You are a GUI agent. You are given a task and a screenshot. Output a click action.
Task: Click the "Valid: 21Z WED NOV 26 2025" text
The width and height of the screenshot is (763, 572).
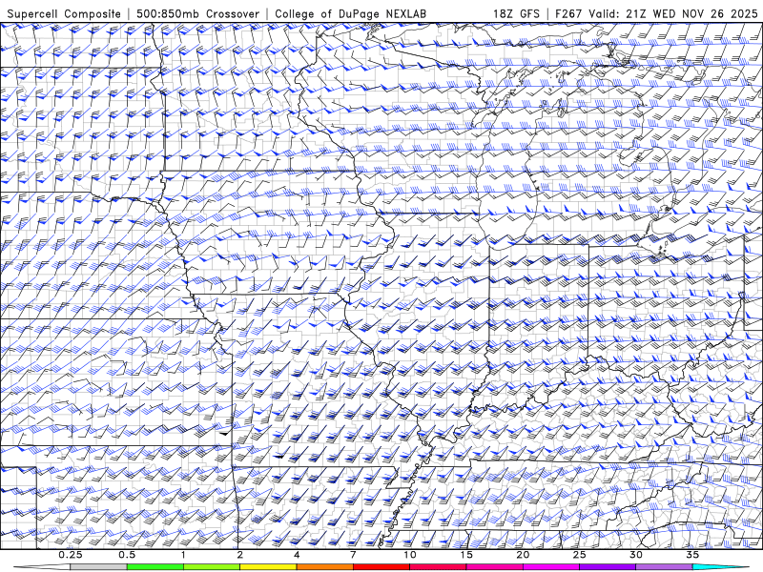click(x=673, y=13)
